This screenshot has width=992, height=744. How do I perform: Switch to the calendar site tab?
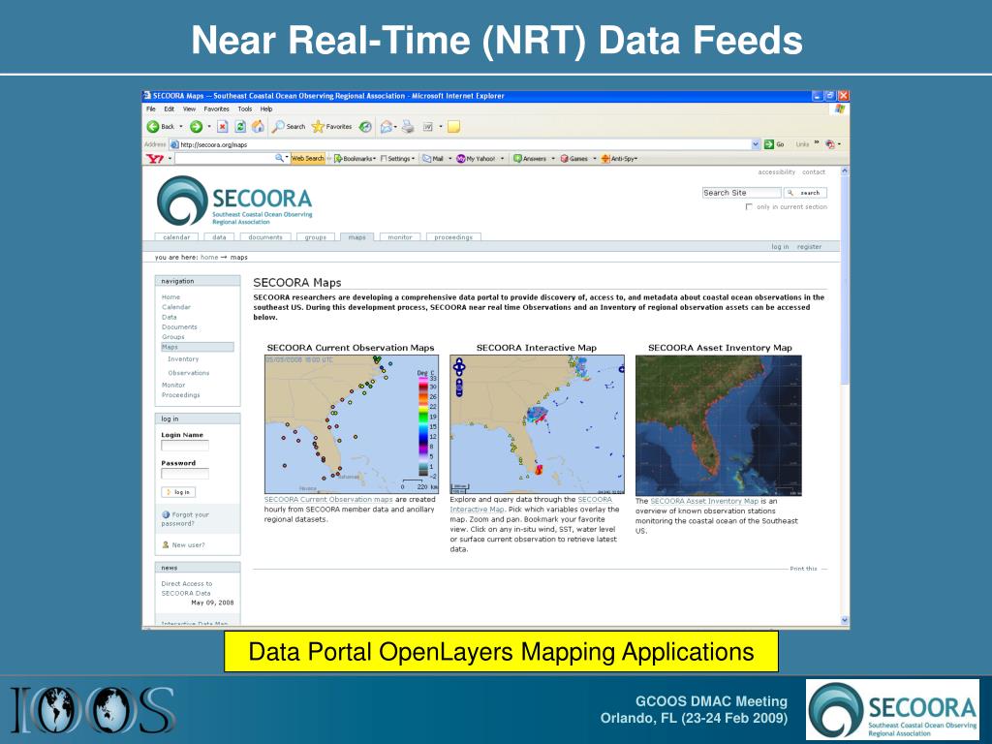176,237
